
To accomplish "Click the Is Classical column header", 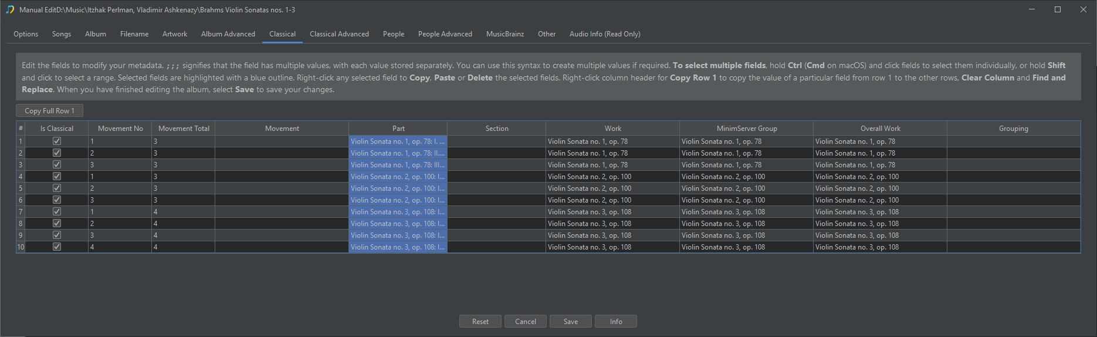I will pyautogui.click(x=57, y=128).
